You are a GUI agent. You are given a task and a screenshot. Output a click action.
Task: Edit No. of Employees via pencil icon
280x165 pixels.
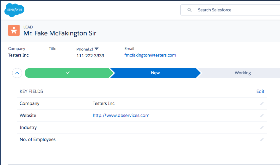[x=262, y=139]
